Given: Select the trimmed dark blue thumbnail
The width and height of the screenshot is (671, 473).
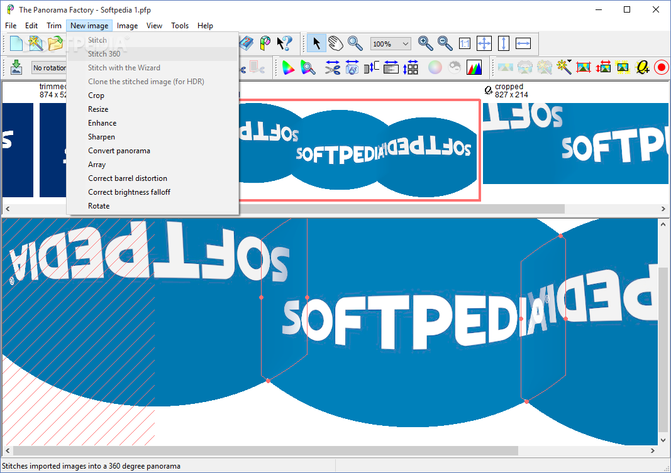Looking at the screenshot, I should coord(53,150).
